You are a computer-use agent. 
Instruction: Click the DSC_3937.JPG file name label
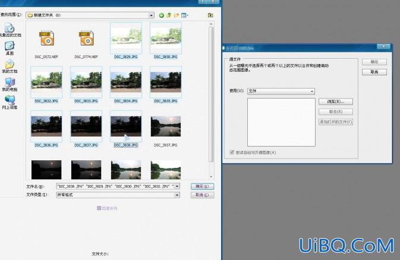pos(166,145)
